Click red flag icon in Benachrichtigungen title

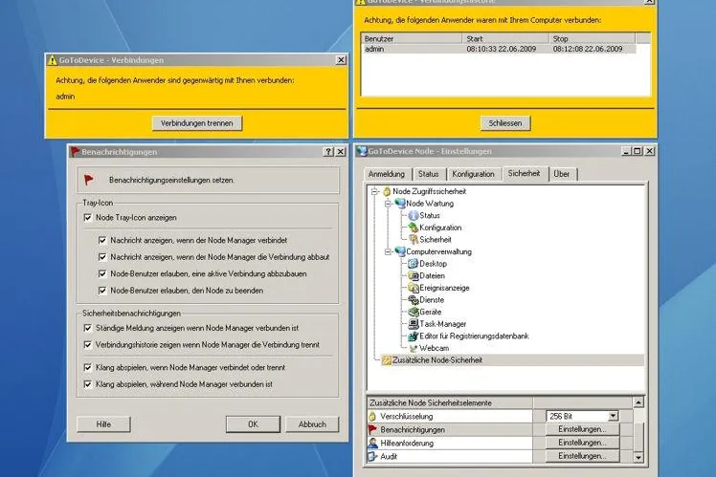click(76, 152)
